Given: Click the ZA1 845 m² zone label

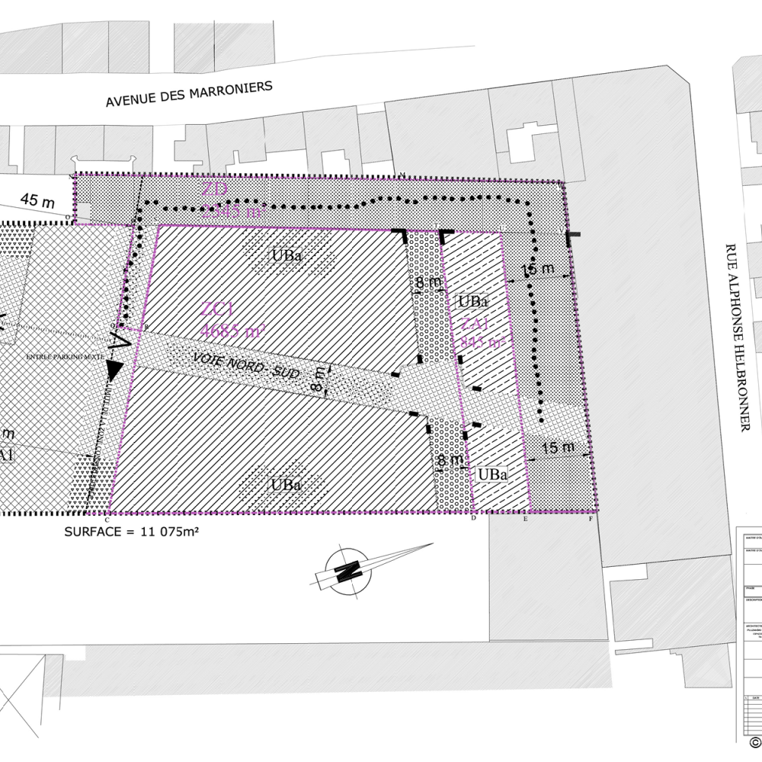Looking at the screenshot, I should click(481, 333).
